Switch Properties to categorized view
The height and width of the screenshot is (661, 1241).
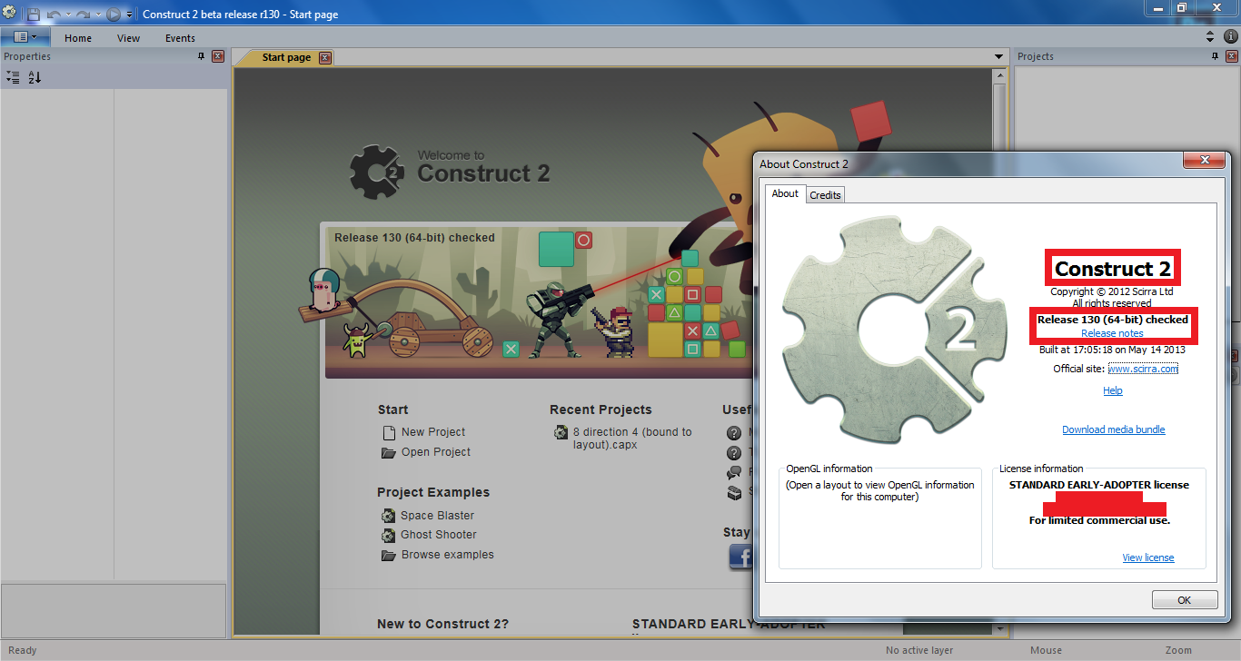coord(13,77)
